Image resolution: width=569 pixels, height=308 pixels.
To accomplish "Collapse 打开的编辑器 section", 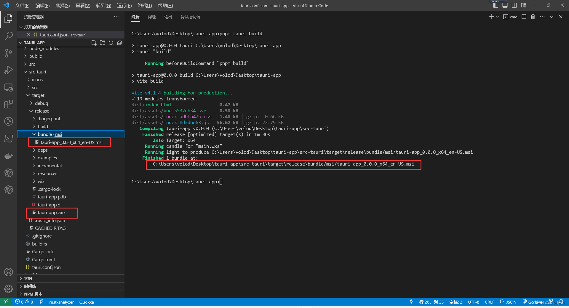I will [71, 27].
